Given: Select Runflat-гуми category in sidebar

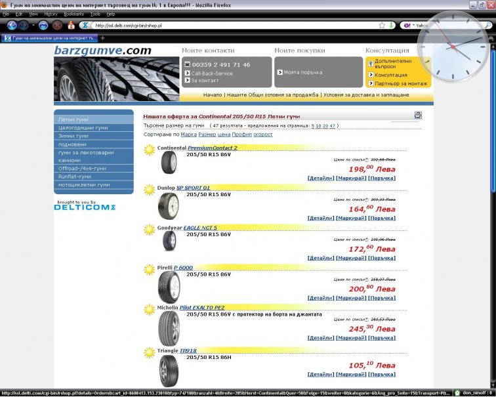Looking at the screenshot, I should point(75,177).
